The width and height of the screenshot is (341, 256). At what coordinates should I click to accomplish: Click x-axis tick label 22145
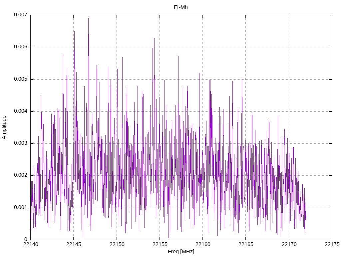(x=74, y=244)
